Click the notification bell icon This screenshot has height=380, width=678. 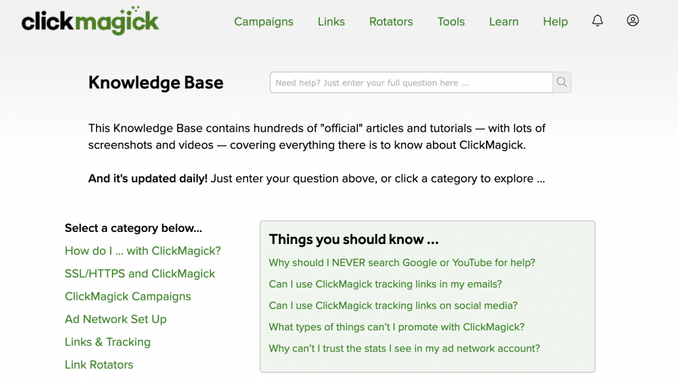pyautogui.click(x=597, y=21)
